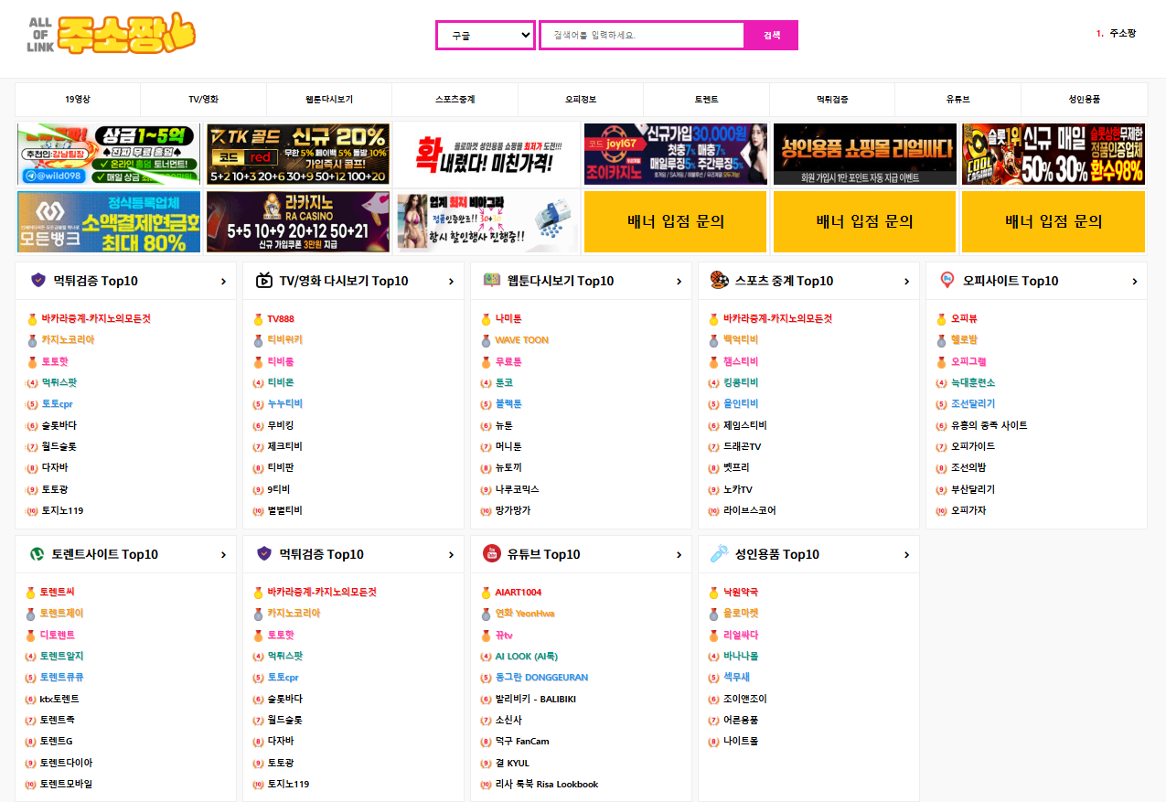Image resolution: width=1166 pixels, height=802 pixels.
Task: Click the map pin icon beside 오피사이트 Top10
Action: (947, 281)
